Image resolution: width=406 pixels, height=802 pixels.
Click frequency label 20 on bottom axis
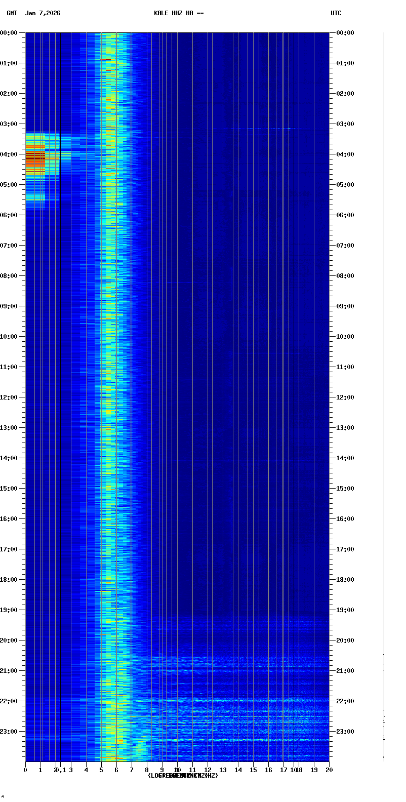(x=329, y=770)
